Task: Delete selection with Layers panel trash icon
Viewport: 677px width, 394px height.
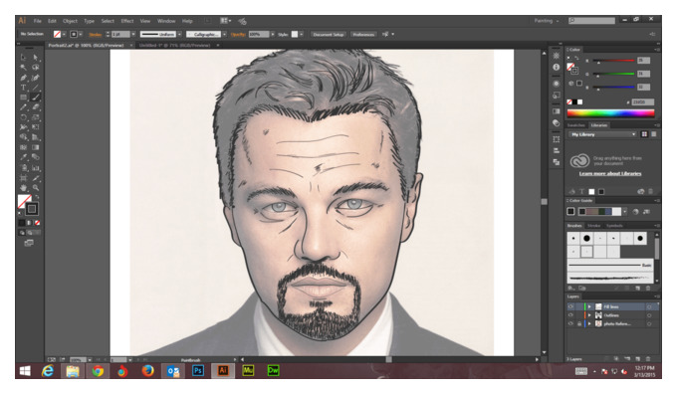Action: (x=648, y=359)
